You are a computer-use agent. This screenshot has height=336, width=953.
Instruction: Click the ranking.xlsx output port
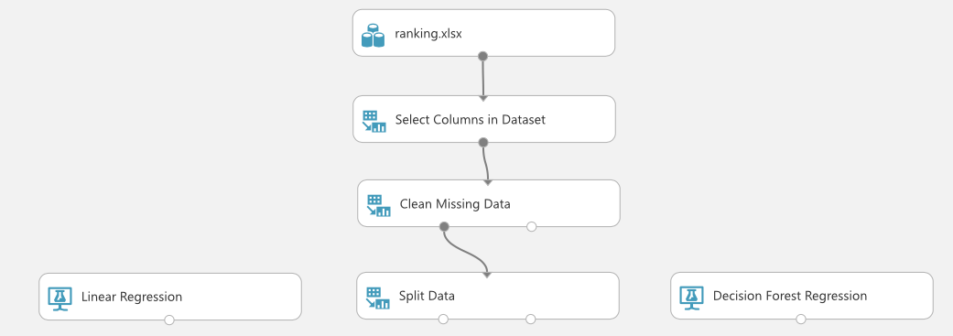(483, 57)
